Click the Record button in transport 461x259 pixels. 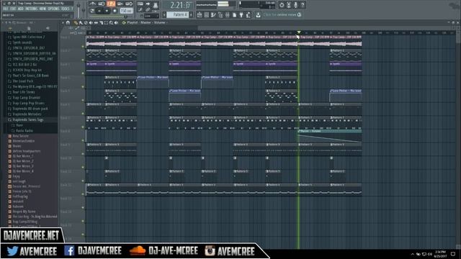tap(115, 11)
